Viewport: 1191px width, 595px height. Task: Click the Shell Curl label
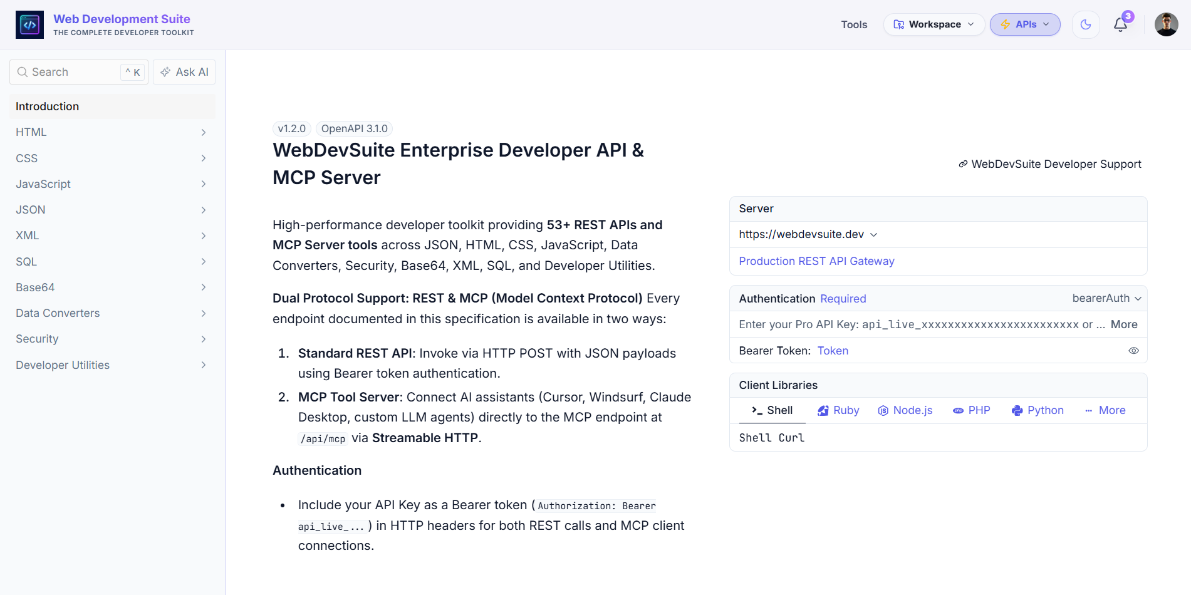[x=771, y=438]
